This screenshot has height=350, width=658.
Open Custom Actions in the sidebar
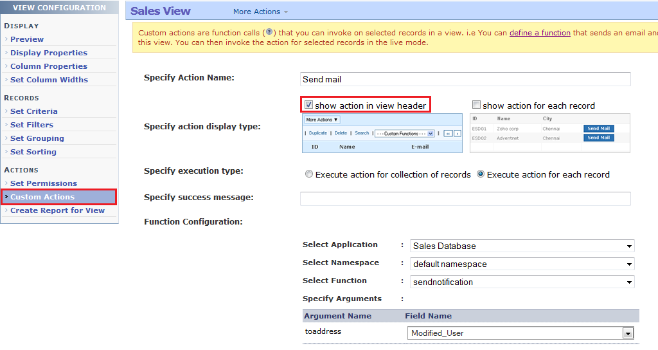click(42, 197)
